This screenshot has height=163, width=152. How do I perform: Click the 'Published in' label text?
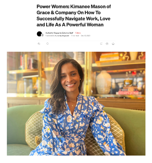(50, 36)
